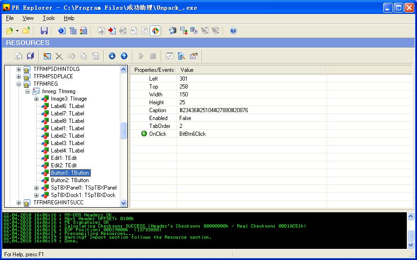The image size is (417, 260).
Task: Open resource properties hand icon
Action: 193,56
